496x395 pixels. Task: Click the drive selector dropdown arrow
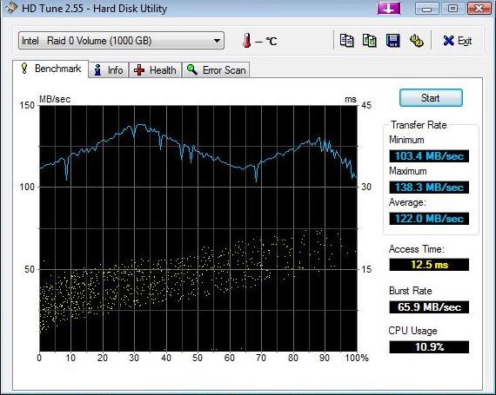click(x=217, y=41)
